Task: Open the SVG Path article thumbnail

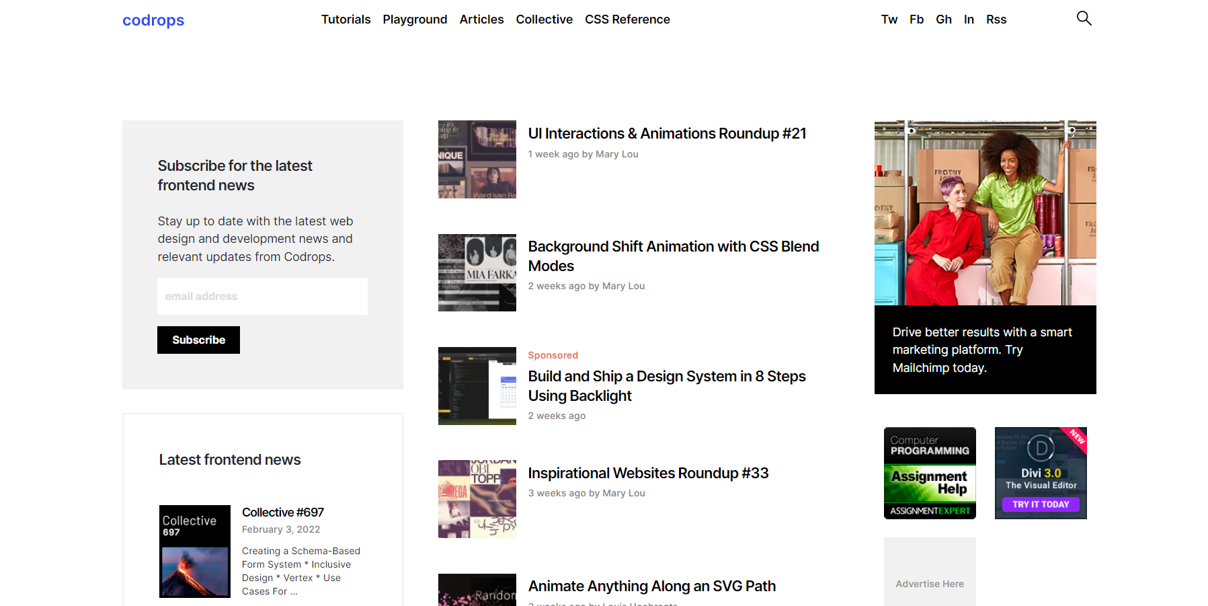Action: (477, 590)
